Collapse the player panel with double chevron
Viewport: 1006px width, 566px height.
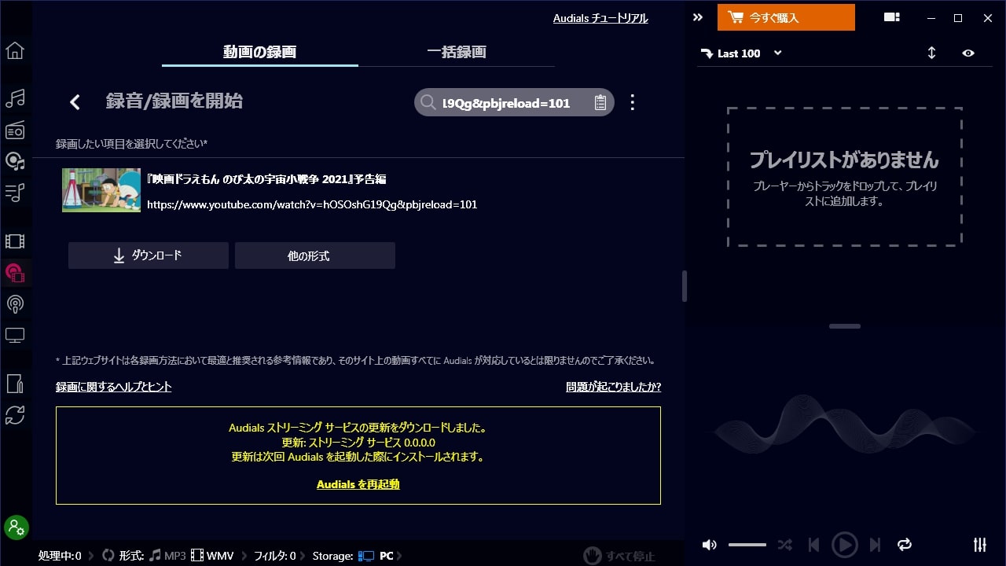pyautogui.click(x=698, y=17)
